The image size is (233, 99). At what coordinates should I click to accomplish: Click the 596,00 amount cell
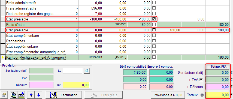coord(91,8)
